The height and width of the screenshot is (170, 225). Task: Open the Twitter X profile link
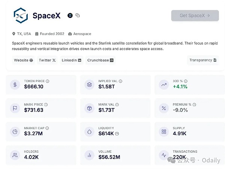[x=47, y=60]
